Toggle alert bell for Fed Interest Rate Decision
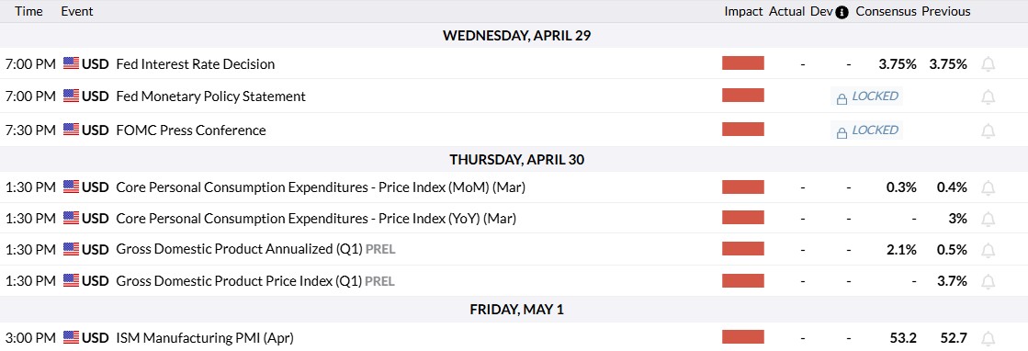The width and height of the screenshot is (1028, 351). pos(988,64)
